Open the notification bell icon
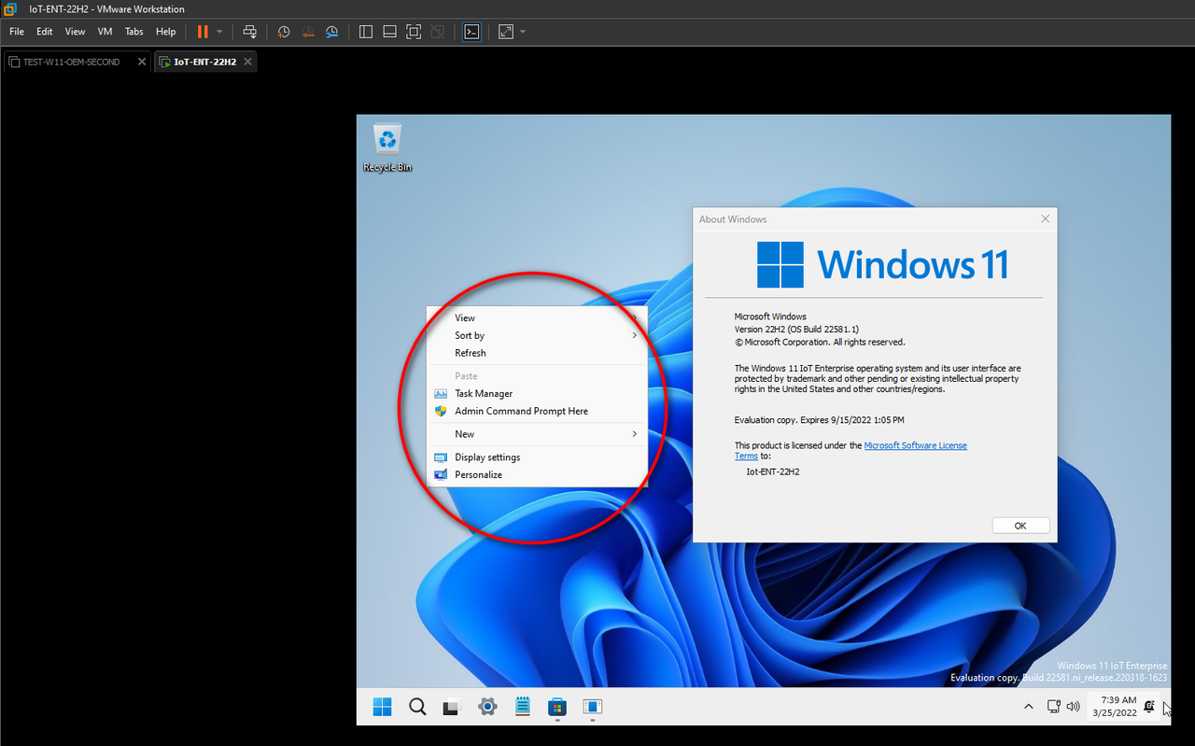The height and width of the screenshot is (746, 1195). tap(1148, 707)
